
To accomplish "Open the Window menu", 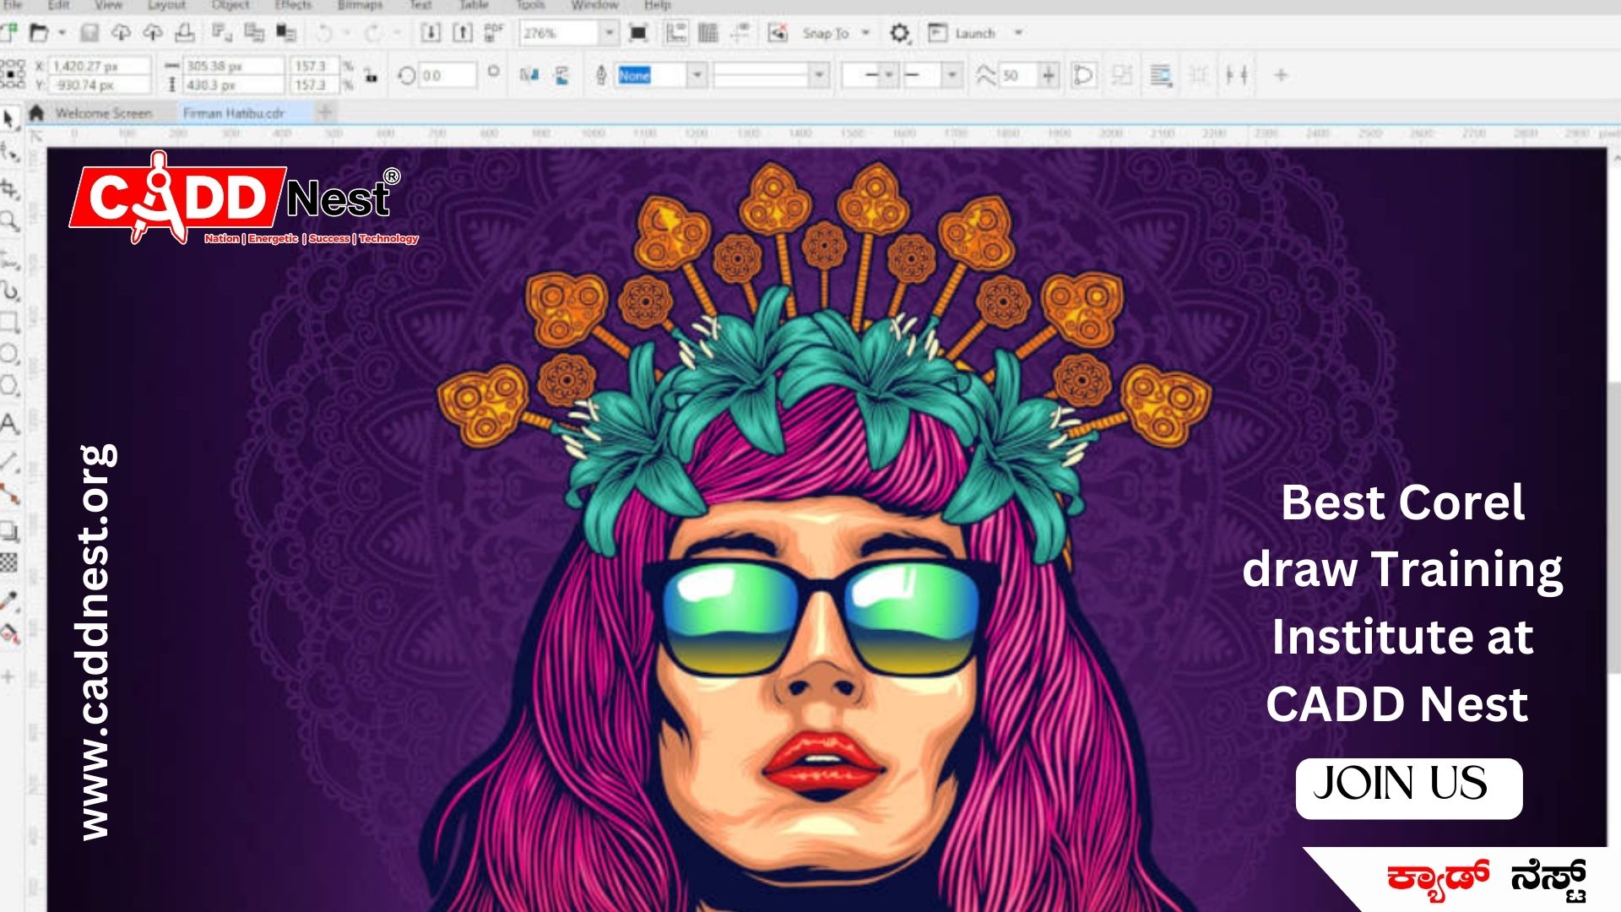I will pos(595,5).
